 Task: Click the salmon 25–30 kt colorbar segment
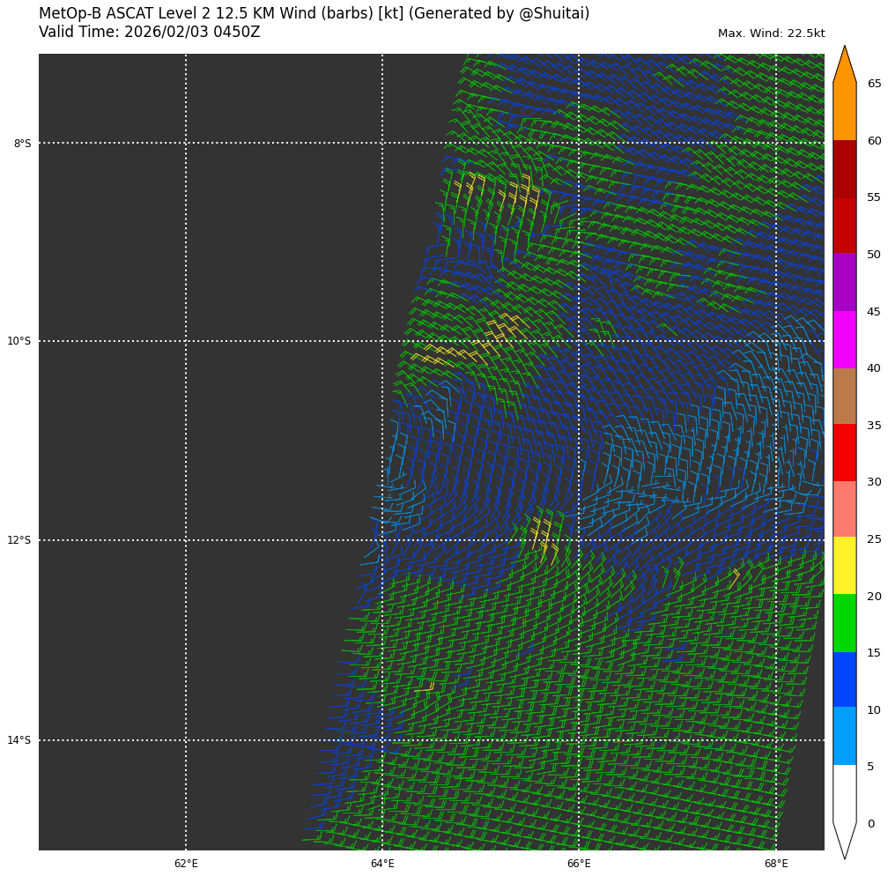[x=844, y=509]
